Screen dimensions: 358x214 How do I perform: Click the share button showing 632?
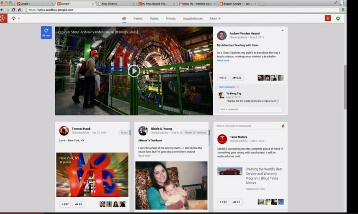pos(237,78)
